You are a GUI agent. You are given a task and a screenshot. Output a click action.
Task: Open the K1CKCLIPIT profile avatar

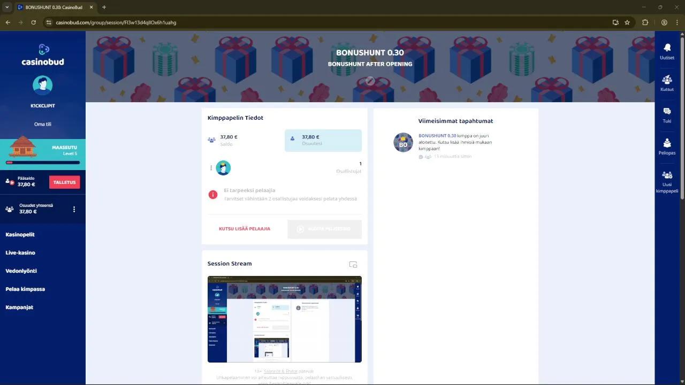pos(43,85)
